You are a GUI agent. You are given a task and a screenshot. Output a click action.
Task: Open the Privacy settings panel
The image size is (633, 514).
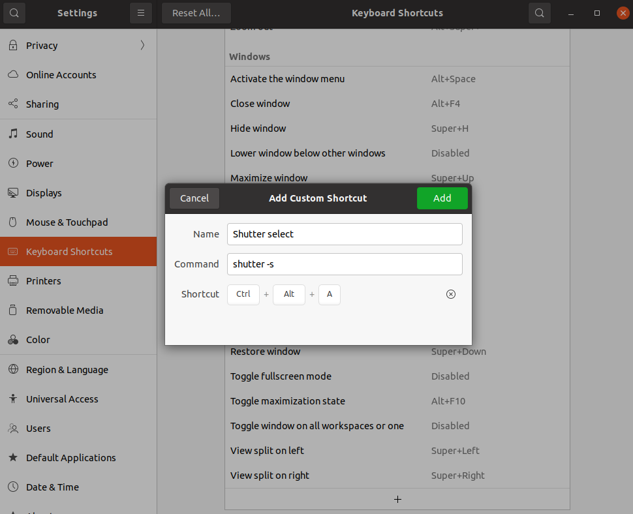78,45
